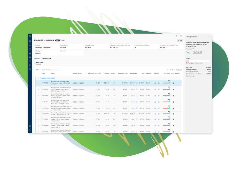
Task: Open the settings gear in left sidebar
Action: click(30, 126)
